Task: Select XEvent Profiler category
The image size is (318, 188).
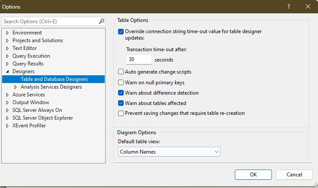Action: [x=29, y=126]
